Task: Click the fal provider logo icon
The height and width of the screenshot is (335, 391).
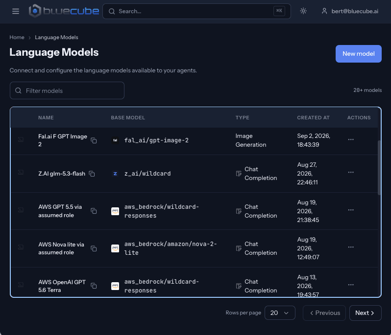Action: click(115, 140)
